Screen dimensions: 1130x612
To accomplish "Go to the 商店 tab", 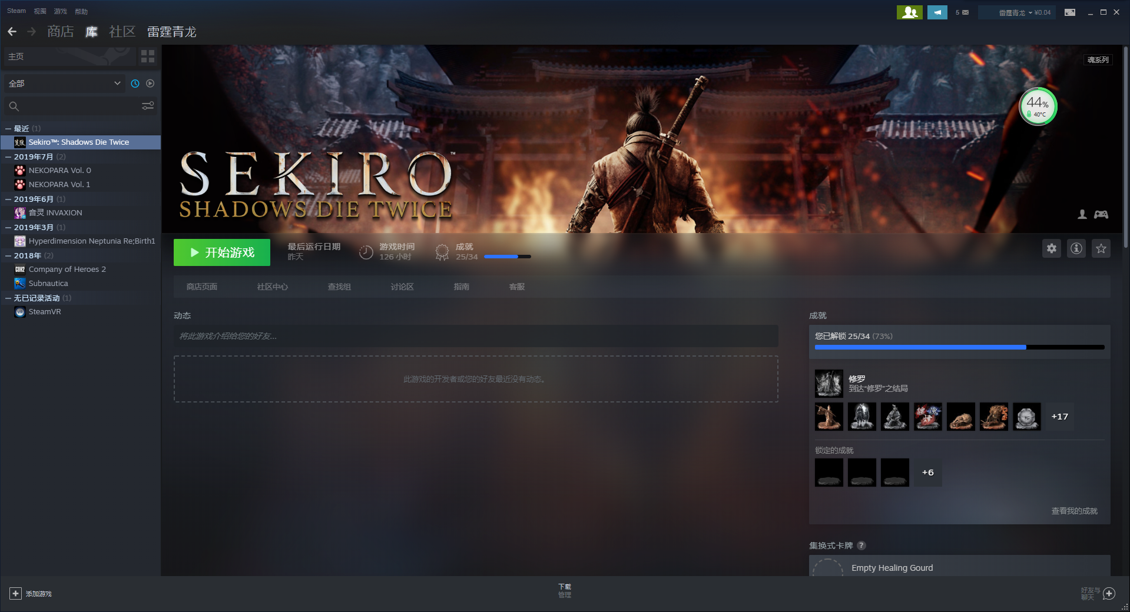I will tap(61, 32).
